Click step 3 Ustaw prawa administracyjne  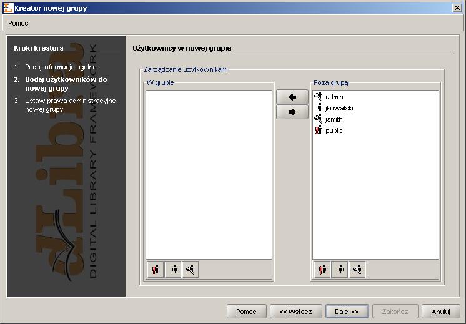tap(71, 105)
